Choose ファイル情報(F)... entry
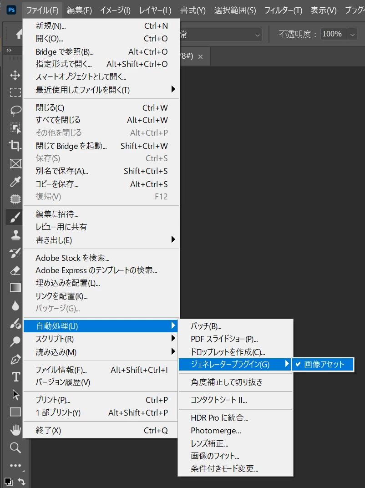Image resolution: width=365 pixels, height=488 pixels. [101, 370]
